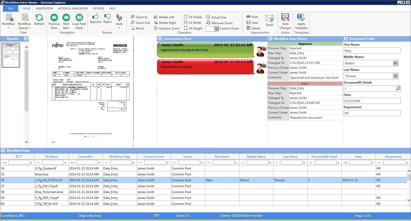
Task: Select the Marquee Zoom tool
Action: [x=219, y=23]
